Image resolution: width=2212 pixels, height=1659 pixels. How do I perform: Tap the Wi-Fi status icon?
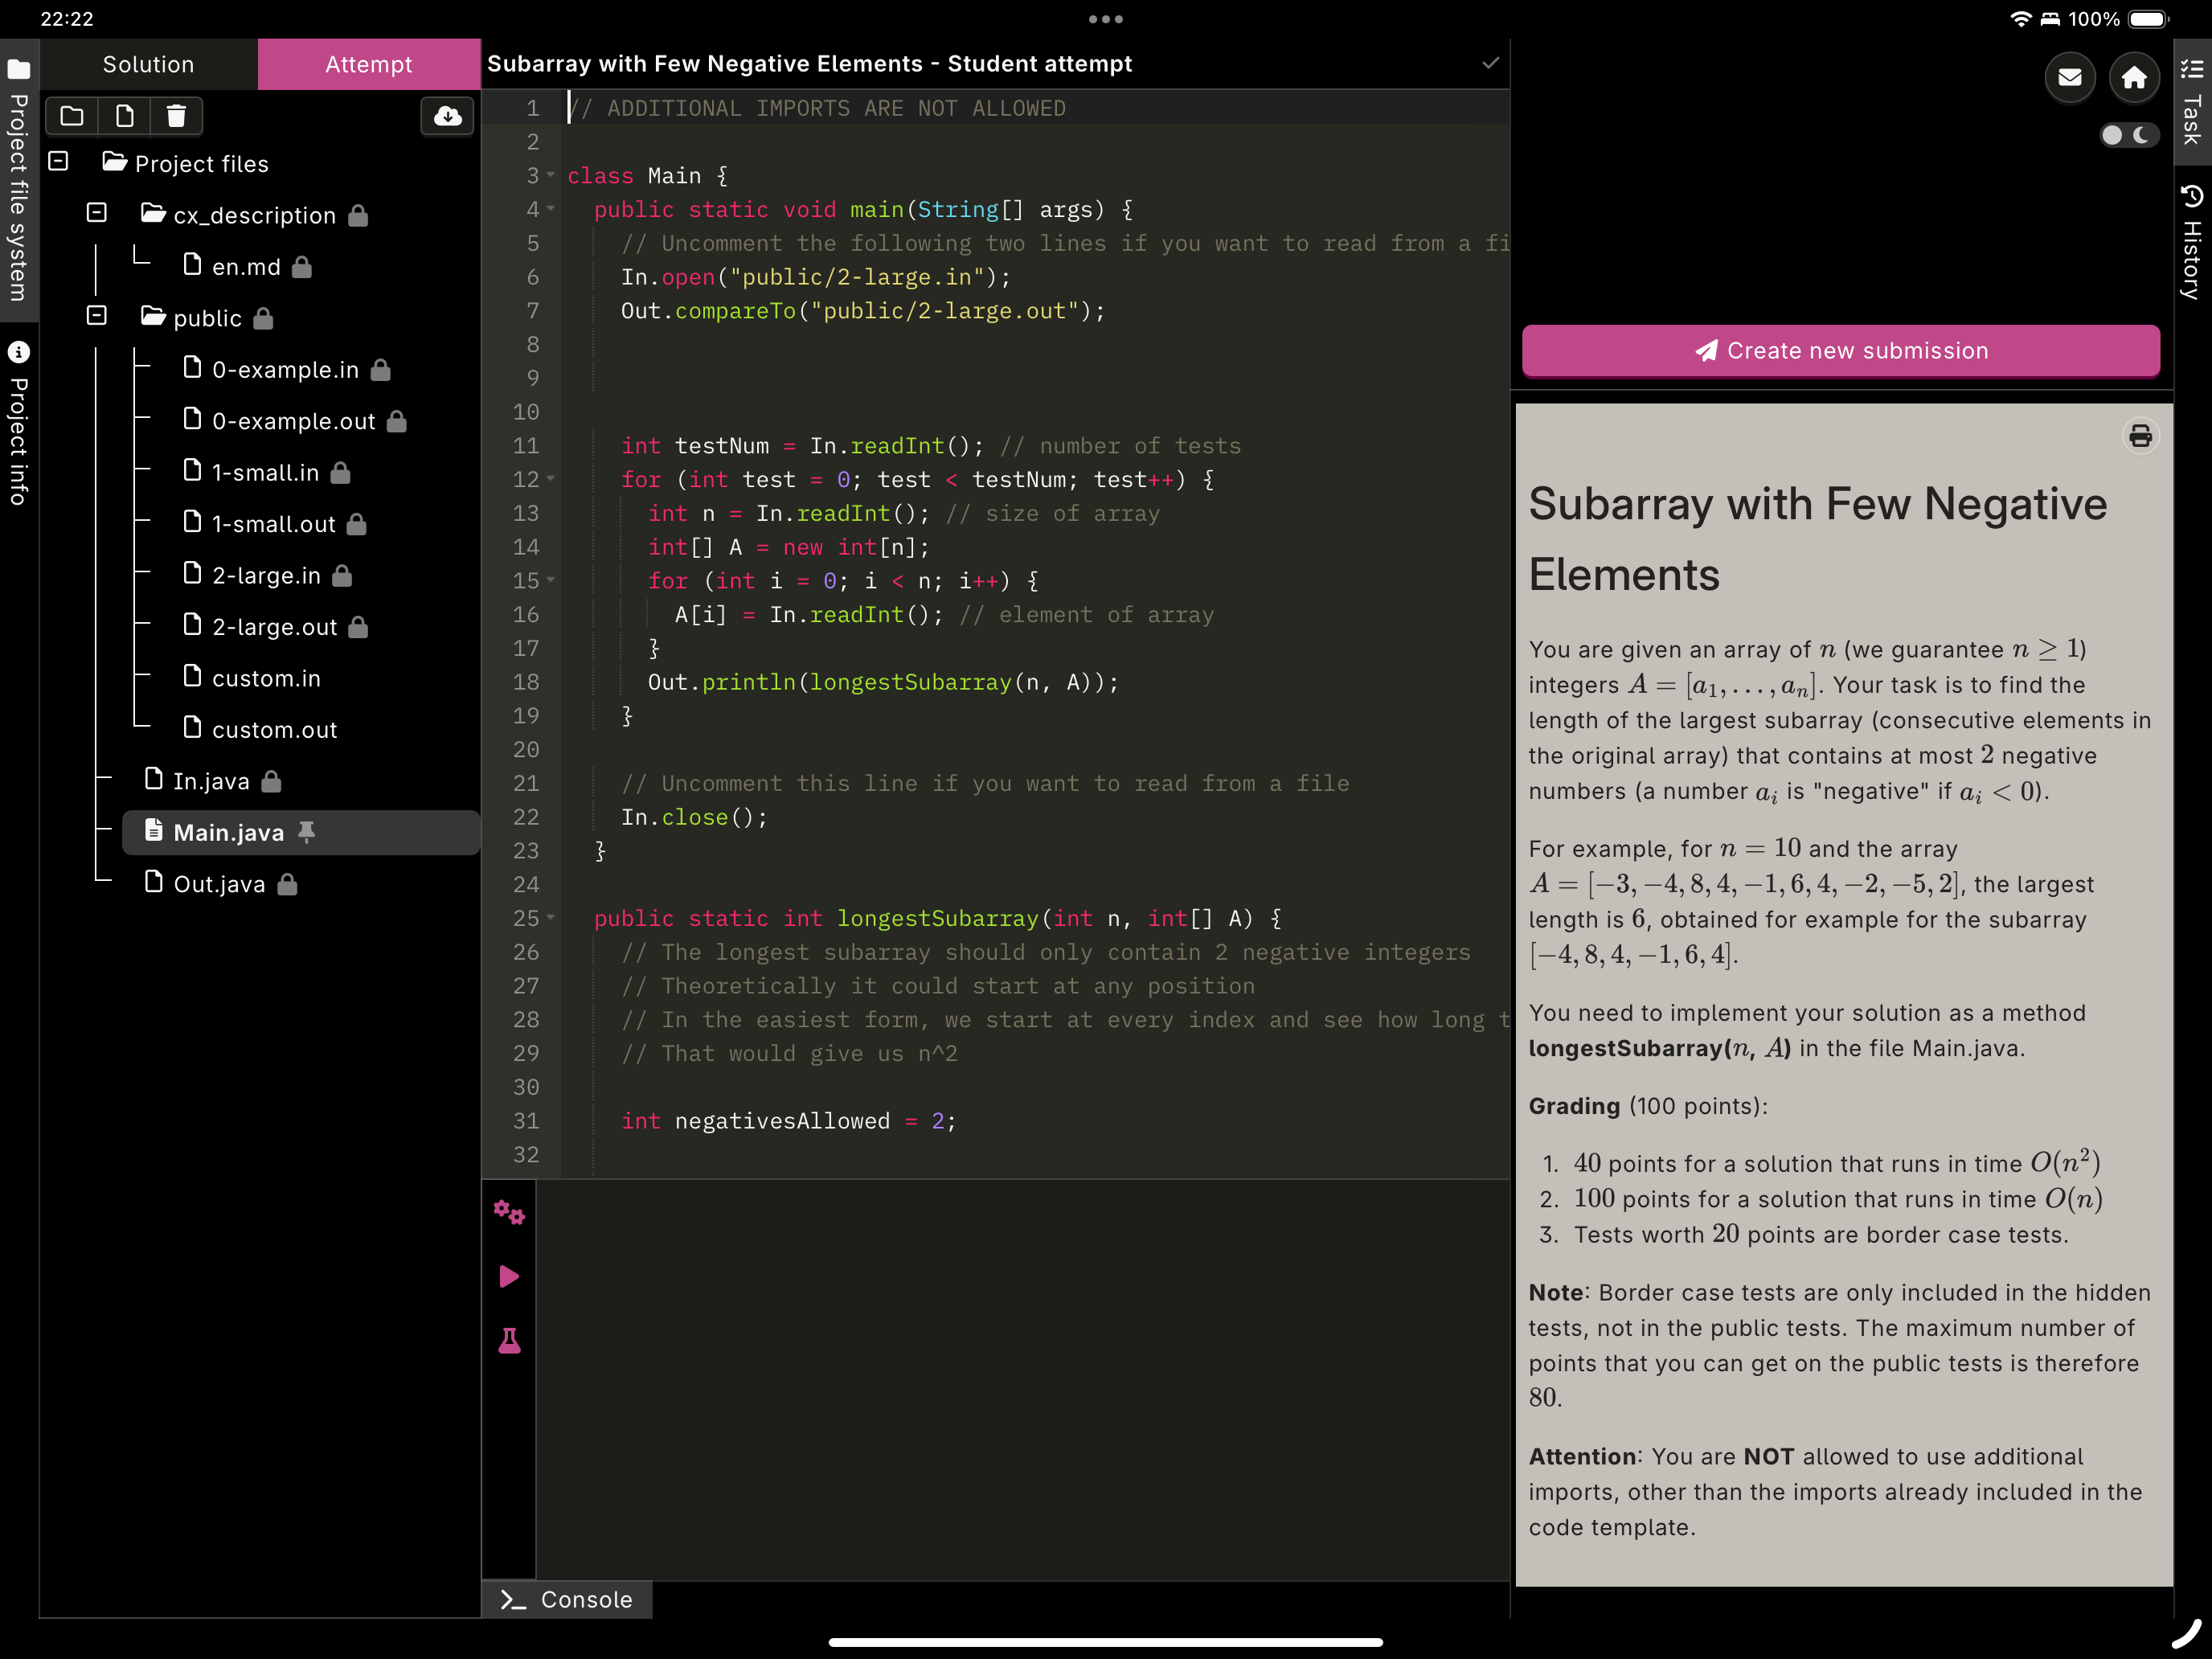pos(2020,19)
